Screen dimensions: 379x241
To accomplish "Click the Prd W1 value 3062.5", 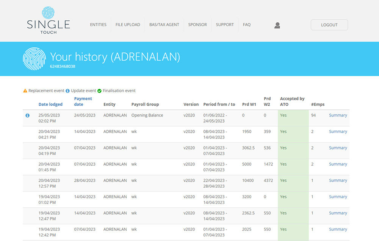I will pos(248,148).
